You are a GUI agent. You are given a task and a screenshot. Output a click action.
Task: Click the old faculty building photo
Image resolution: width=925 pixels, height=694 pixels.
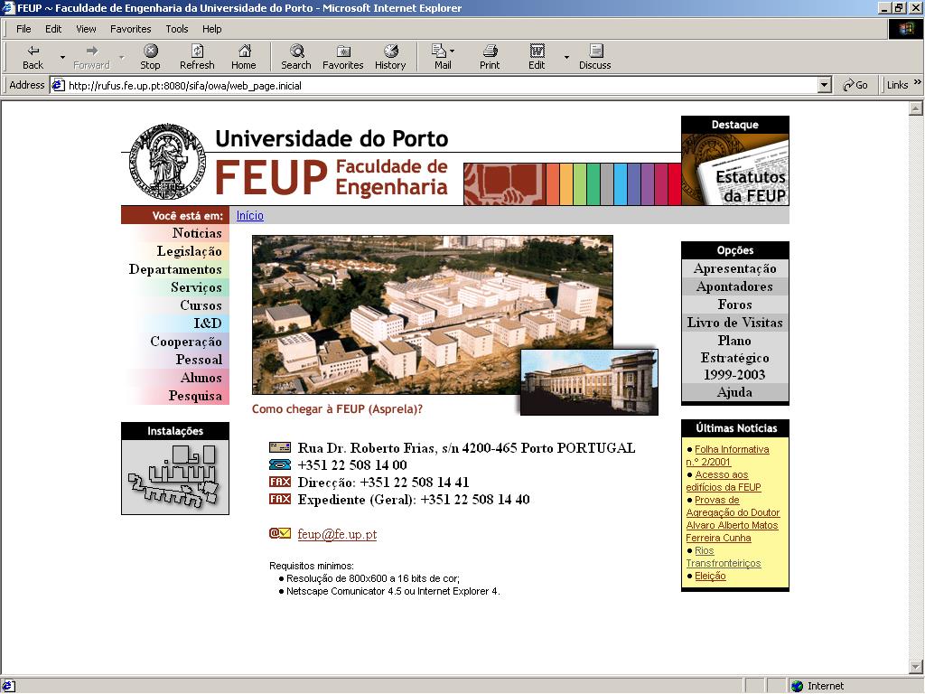point(589,382)
